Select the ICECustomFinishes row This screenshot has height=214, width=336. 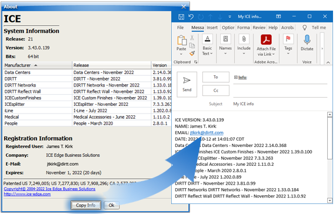(88, 98)
